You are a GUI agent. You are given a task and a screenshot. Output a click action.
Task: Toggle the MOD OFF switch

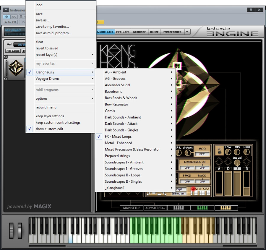(202, 154)
